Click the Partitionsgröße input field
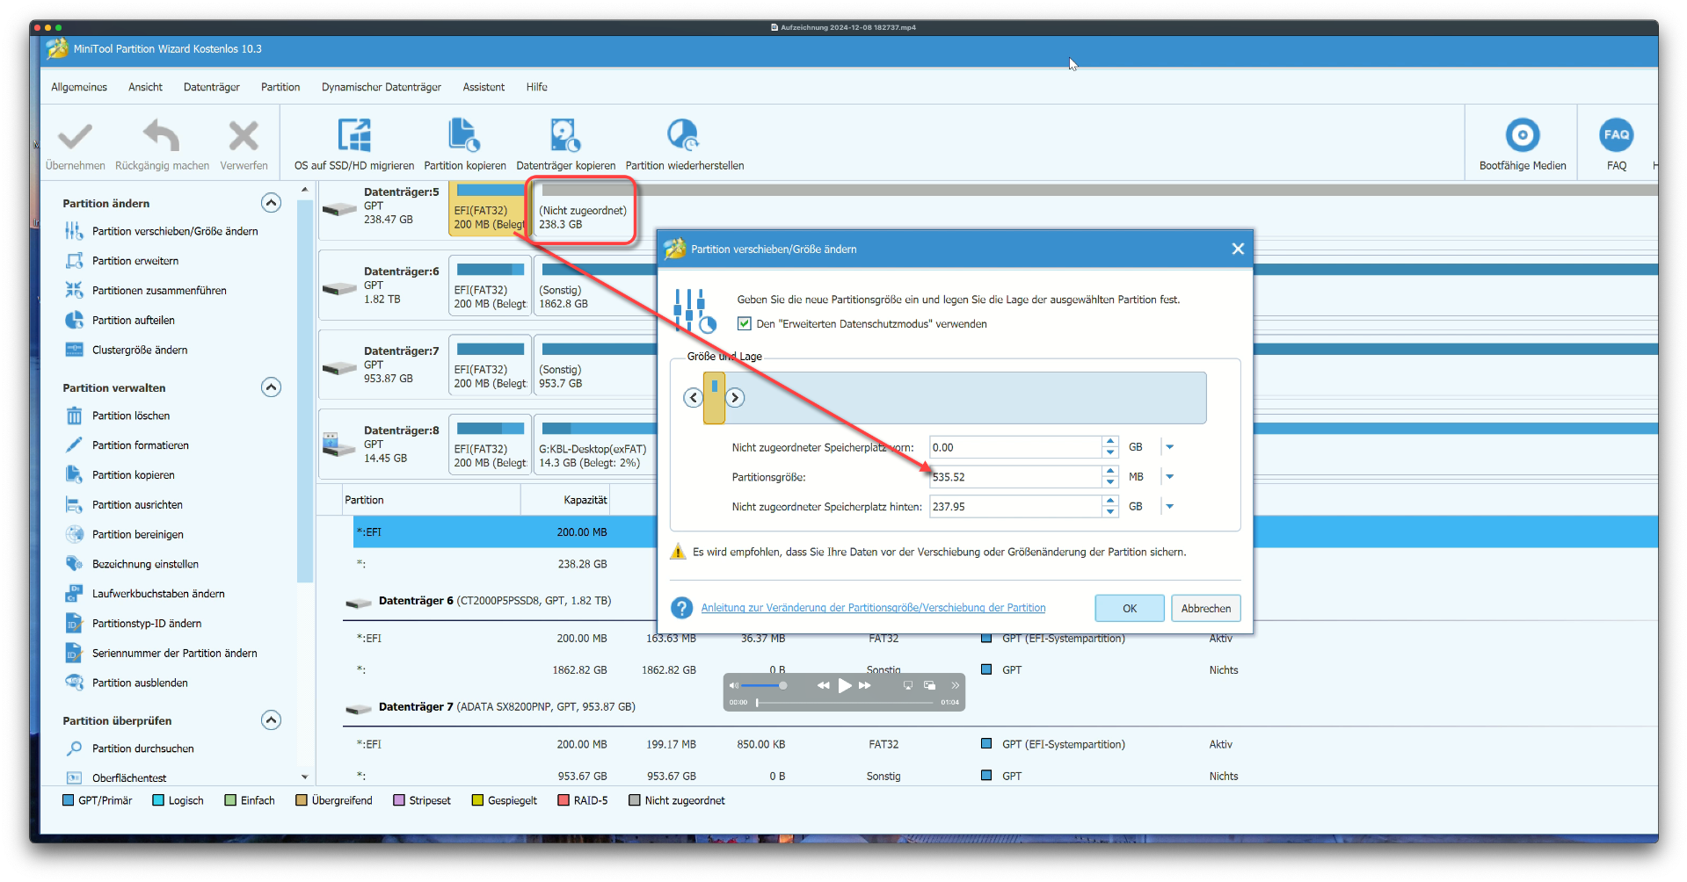Screen dimensions: 1687x882 pyautogui.click(x=1015, y=477)
